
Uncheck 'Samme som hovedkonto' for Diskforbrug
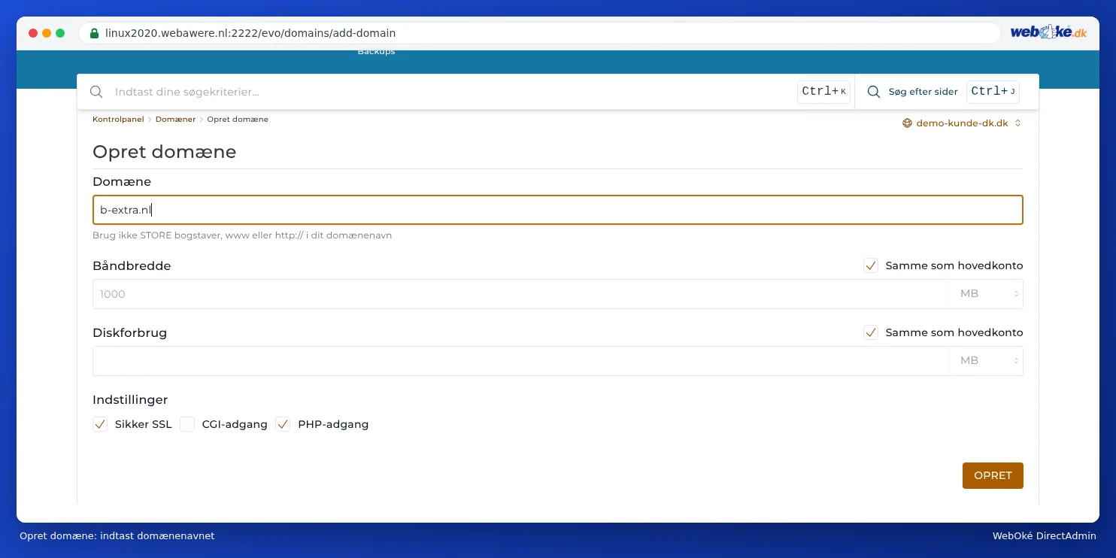coord(871,332)
